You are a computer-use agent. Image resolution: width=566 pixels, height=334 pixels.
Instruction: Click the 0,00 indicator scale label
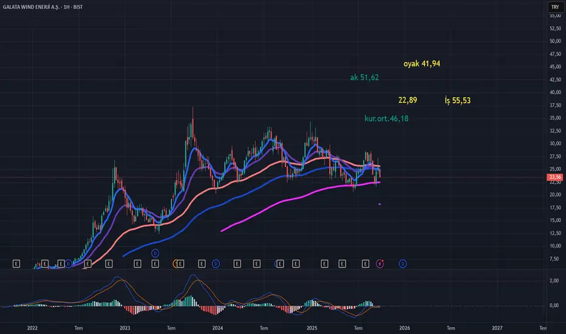[554, 305]
